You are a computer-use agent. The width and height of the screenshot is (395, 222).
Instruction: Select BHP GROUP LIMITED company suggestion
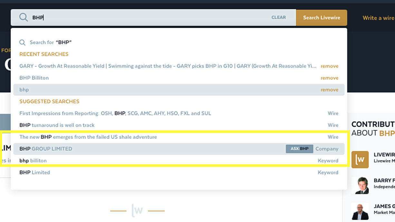179,149
